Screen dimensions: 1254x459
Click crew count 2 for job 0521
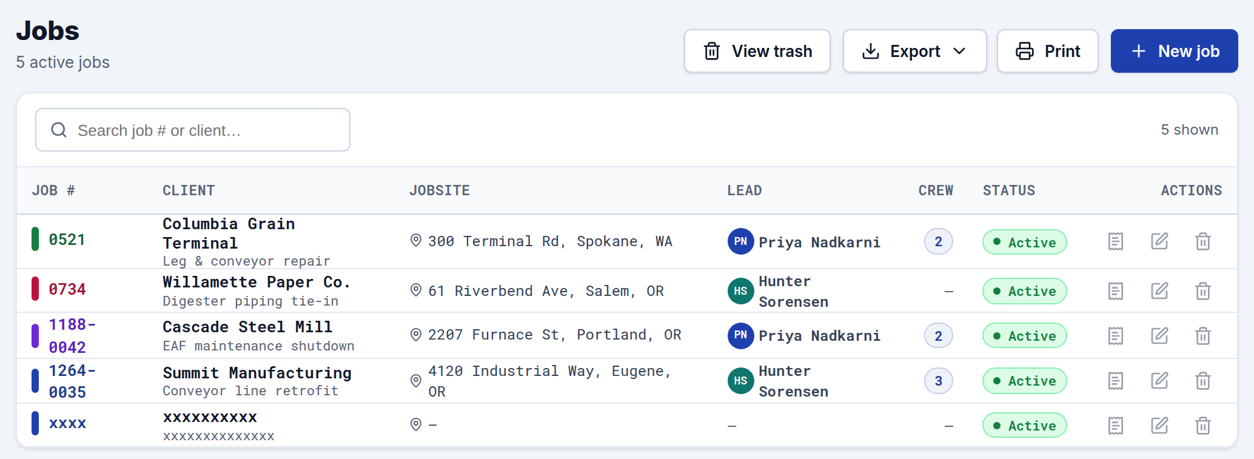click(938, 241)
